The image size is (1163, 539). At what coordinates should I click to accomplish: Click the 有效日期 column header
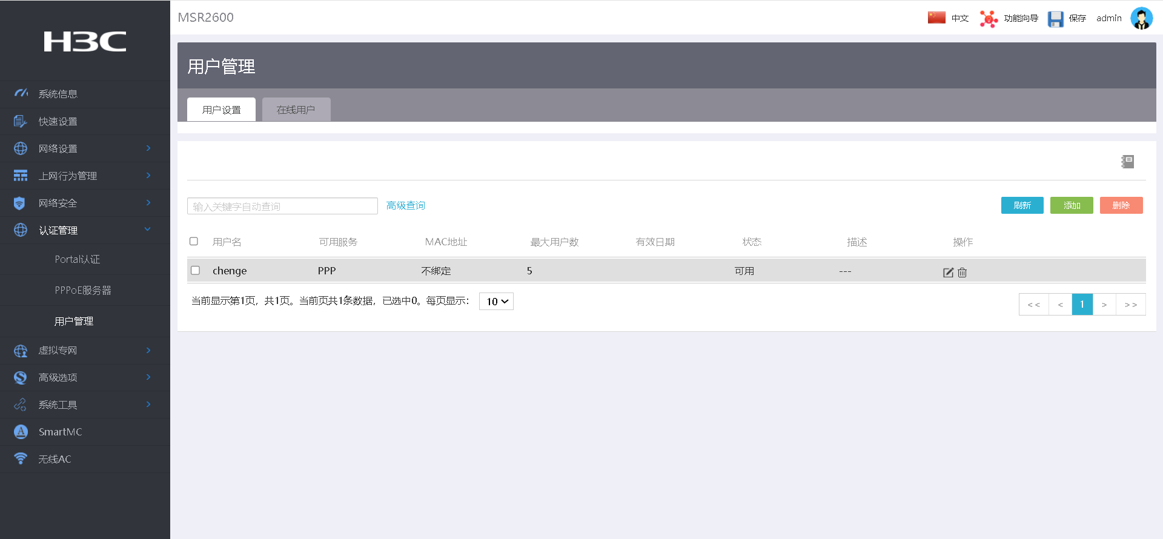click(x=655, y=242)
